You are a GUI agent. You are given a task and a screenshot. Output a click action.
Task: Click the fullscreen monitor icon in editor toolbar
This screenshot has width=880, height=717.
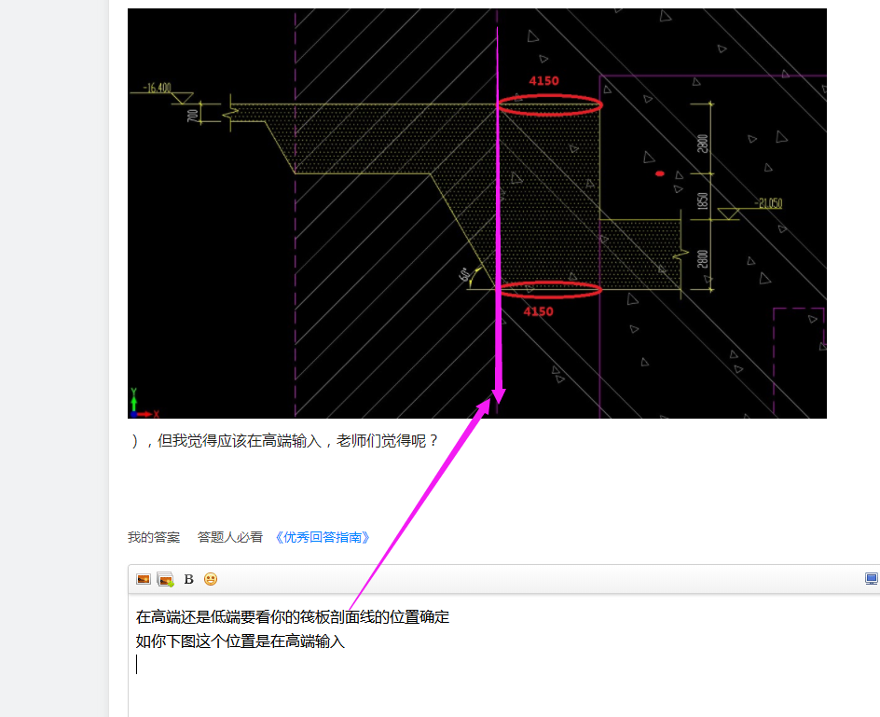(x=872, y=579)
